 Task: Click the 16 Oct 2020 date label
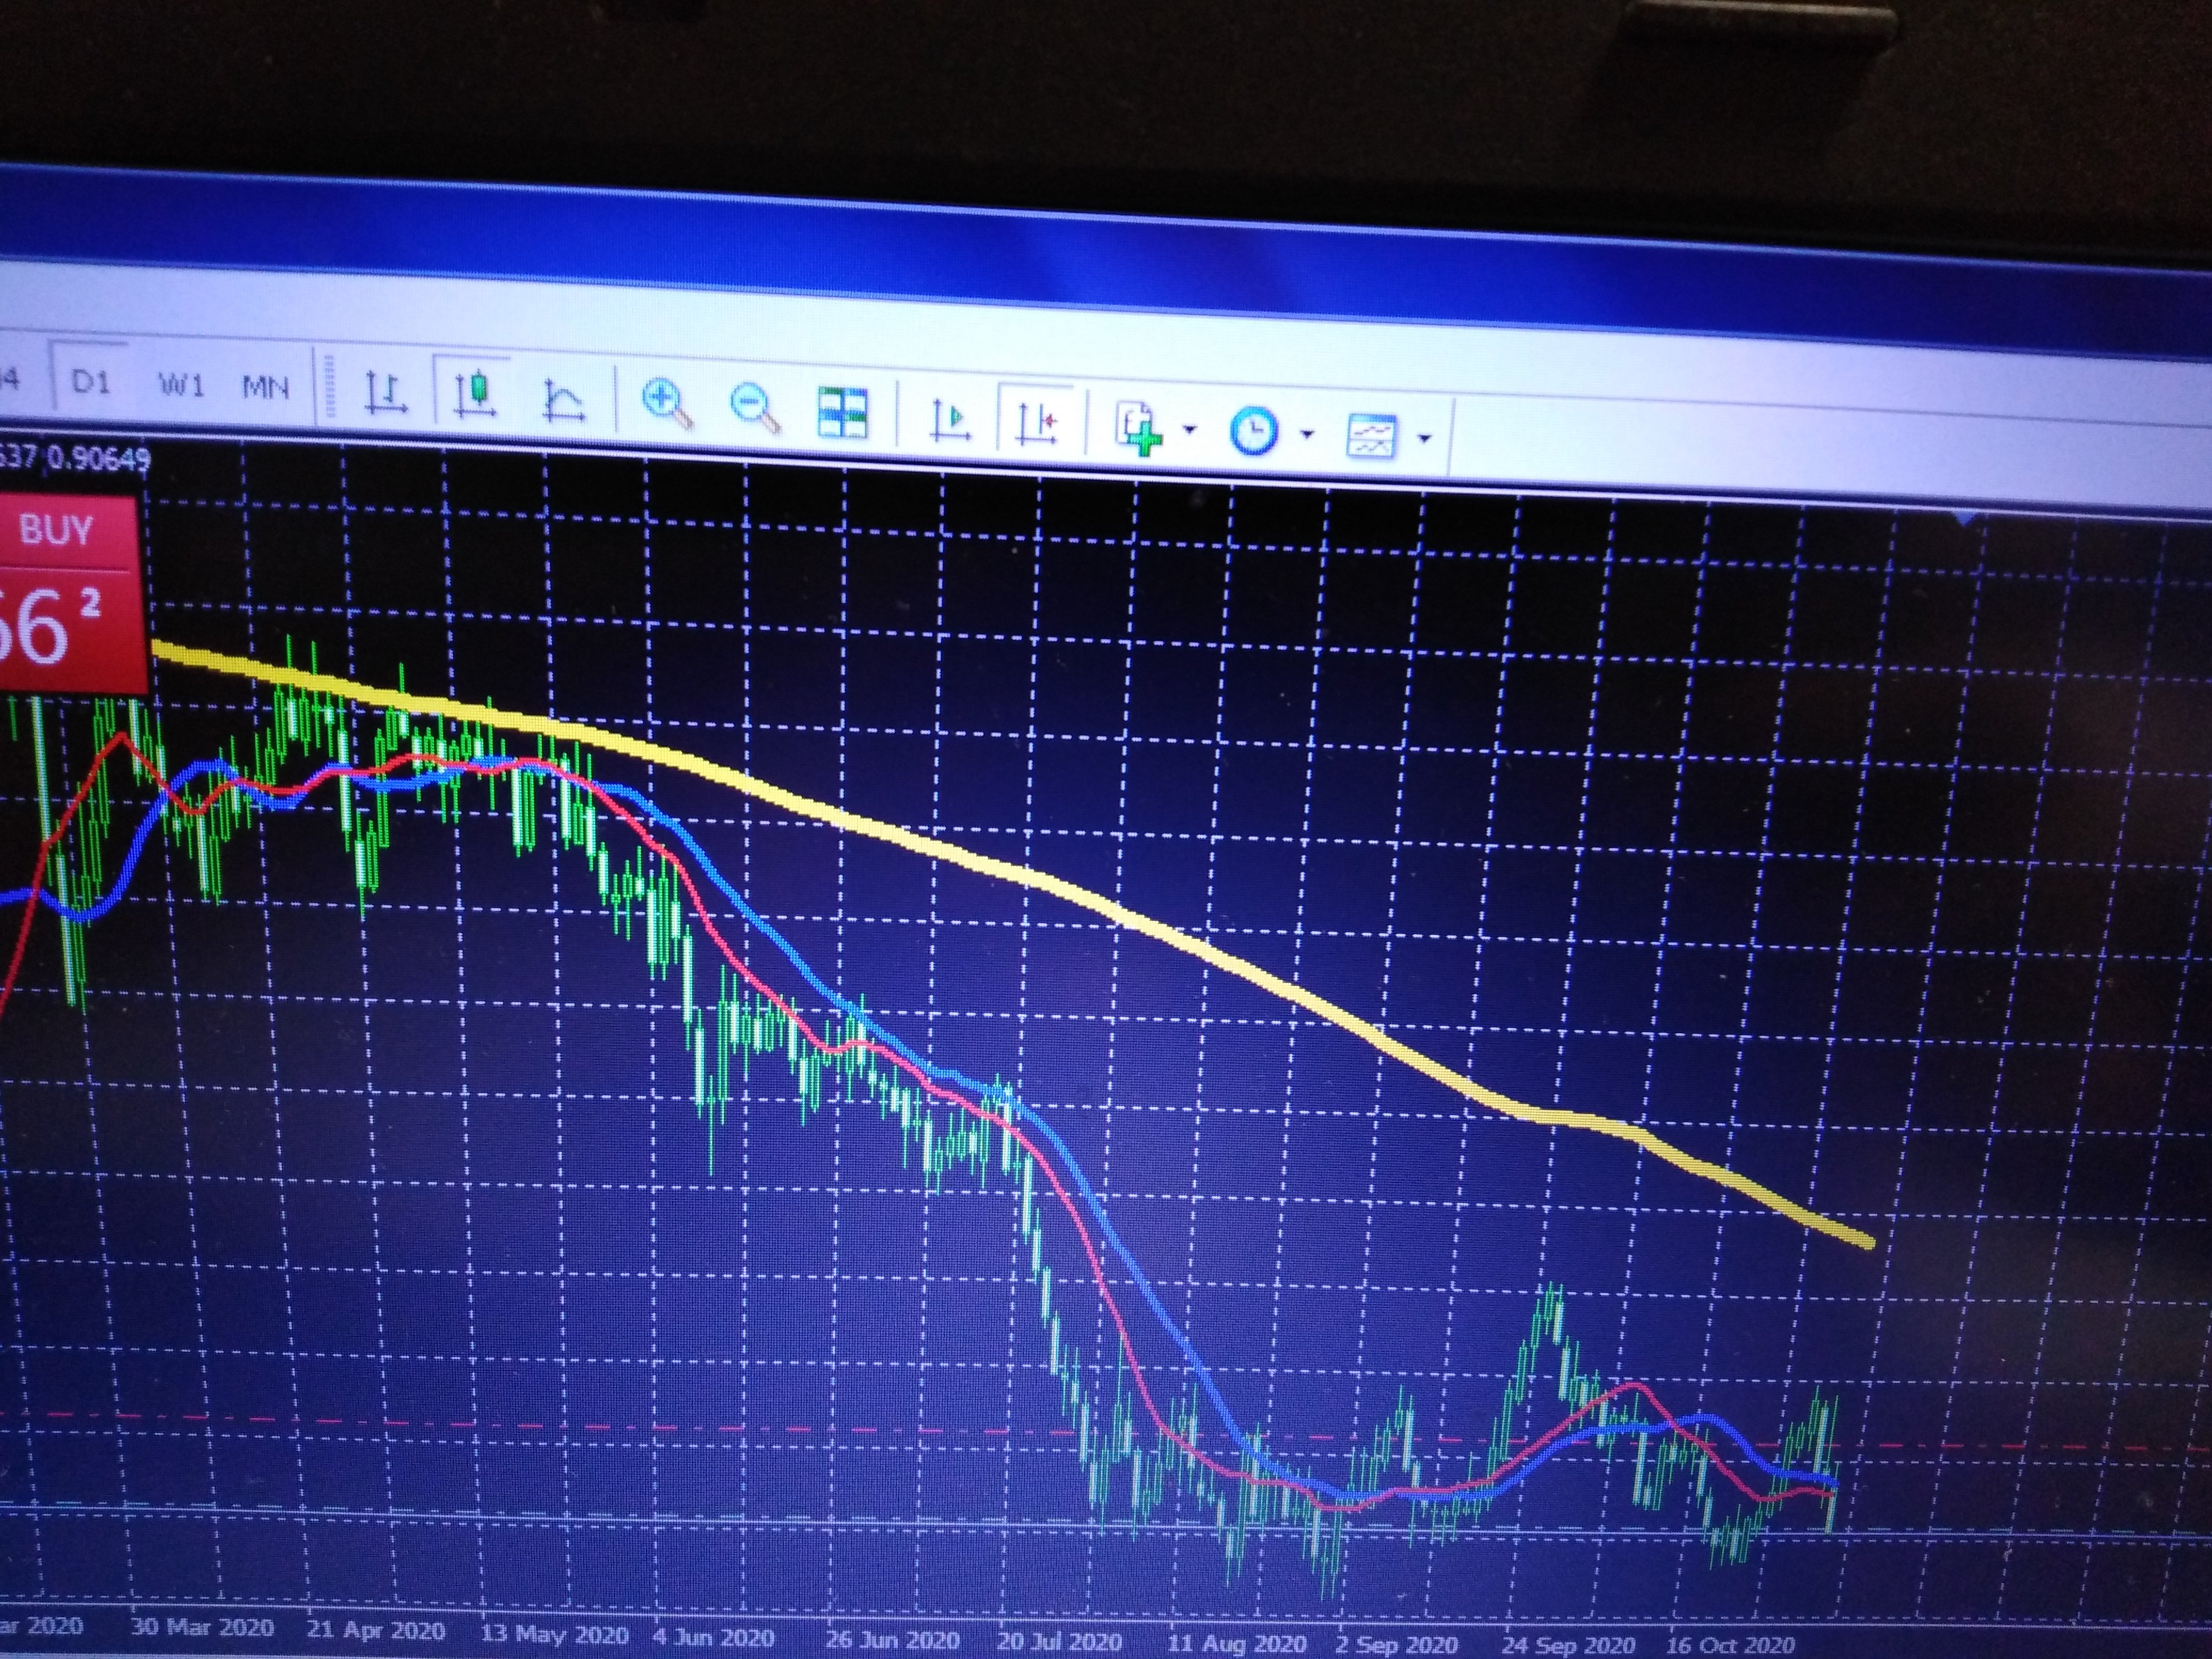(x=1731, y=1645)
